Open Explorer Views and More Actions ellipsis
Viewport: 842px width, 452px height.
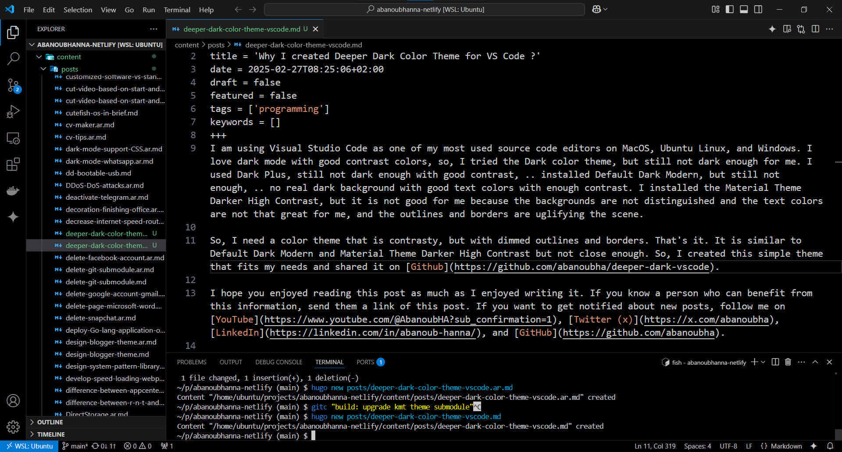(x=153, y=29)
